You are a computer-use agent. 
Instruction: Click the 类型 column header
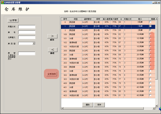(x=76, y=19)
